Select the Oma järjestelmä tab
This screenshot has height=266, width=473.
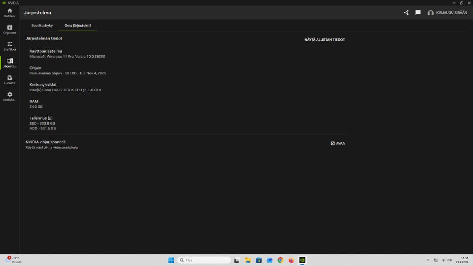(x=78, y=25)
